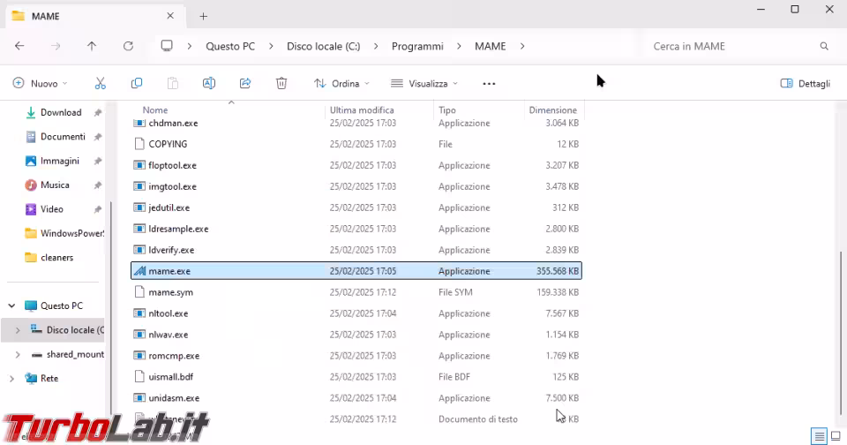
Task: Click the Rename icon in toolbar
Action: pos(209,83)
